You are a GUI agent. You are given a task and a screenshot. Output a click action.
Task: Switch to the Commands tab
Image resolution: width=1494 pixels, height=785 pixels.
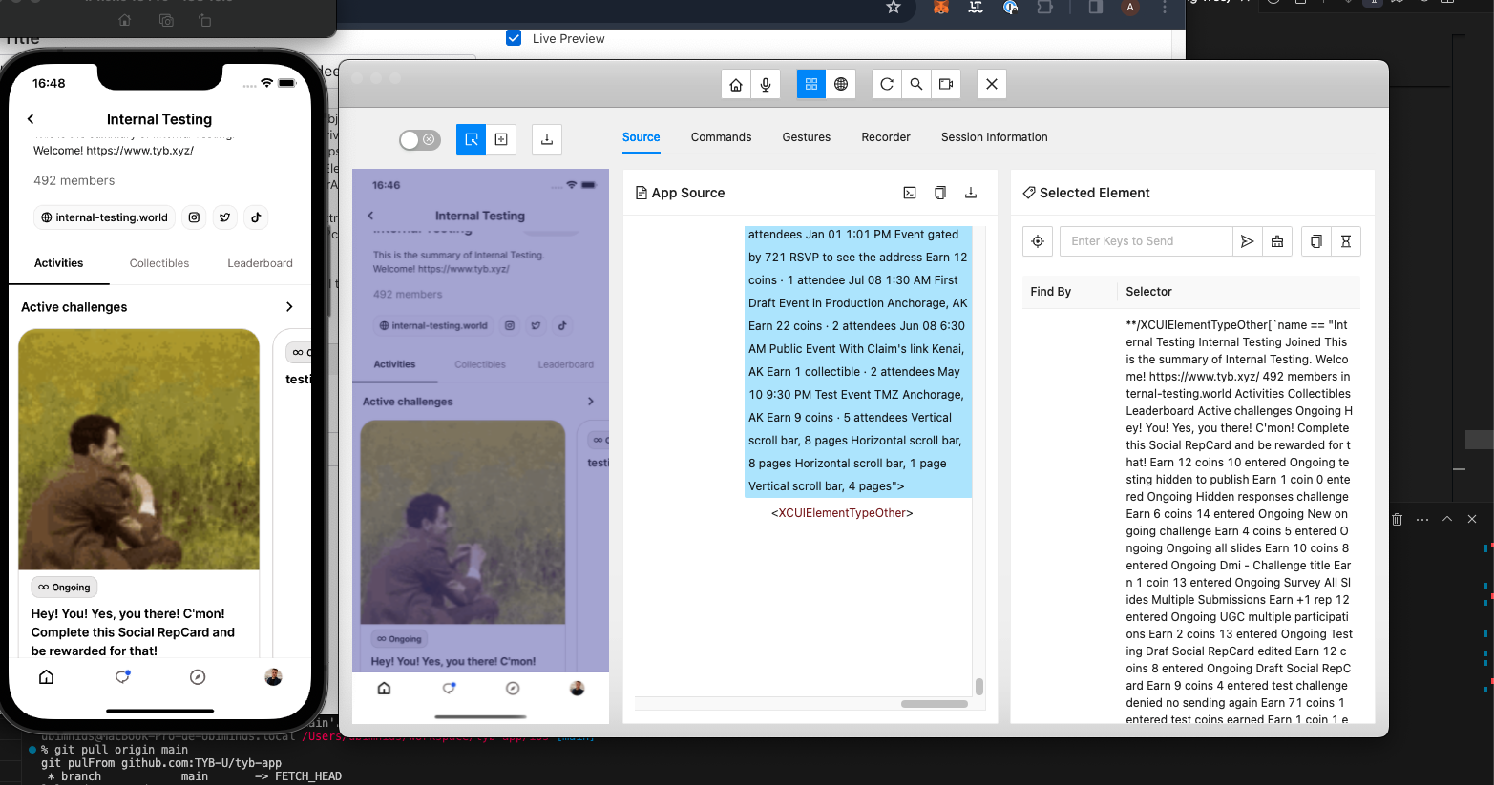(x=721, y=137)
